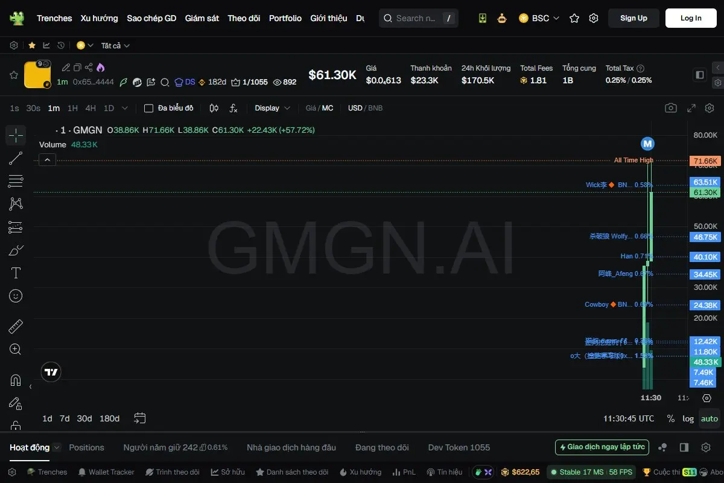The image size is (724, 483).
Task: Click the edit pencil icon above token address
Action: coord(66,68)
